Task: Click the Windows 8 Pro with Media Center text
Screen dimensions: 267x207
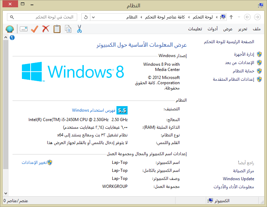Action: click(161, 67)
